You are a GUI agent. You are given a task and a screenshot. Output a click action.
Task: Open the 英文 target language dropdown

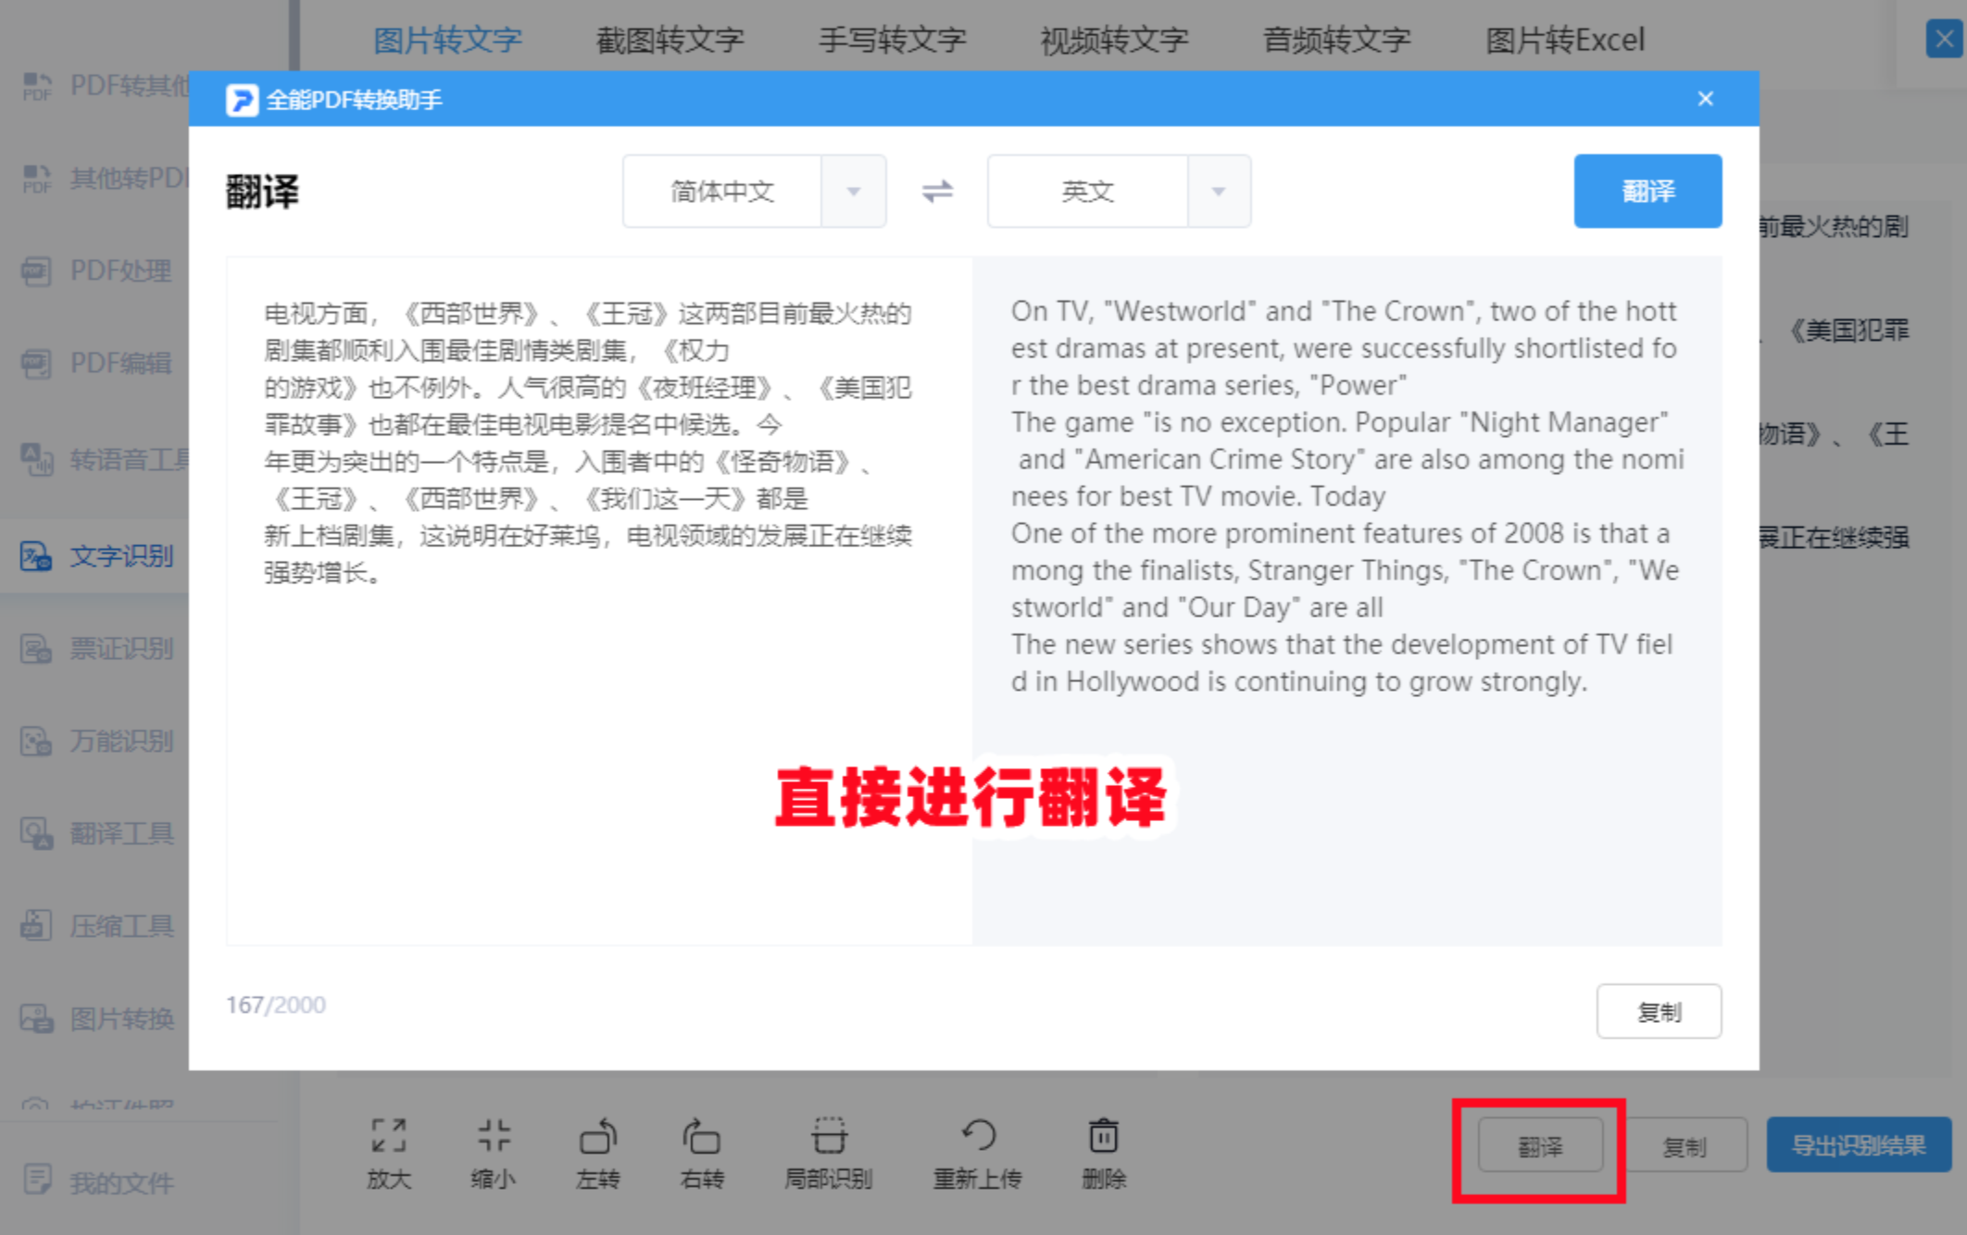(x=1119, y=191)
